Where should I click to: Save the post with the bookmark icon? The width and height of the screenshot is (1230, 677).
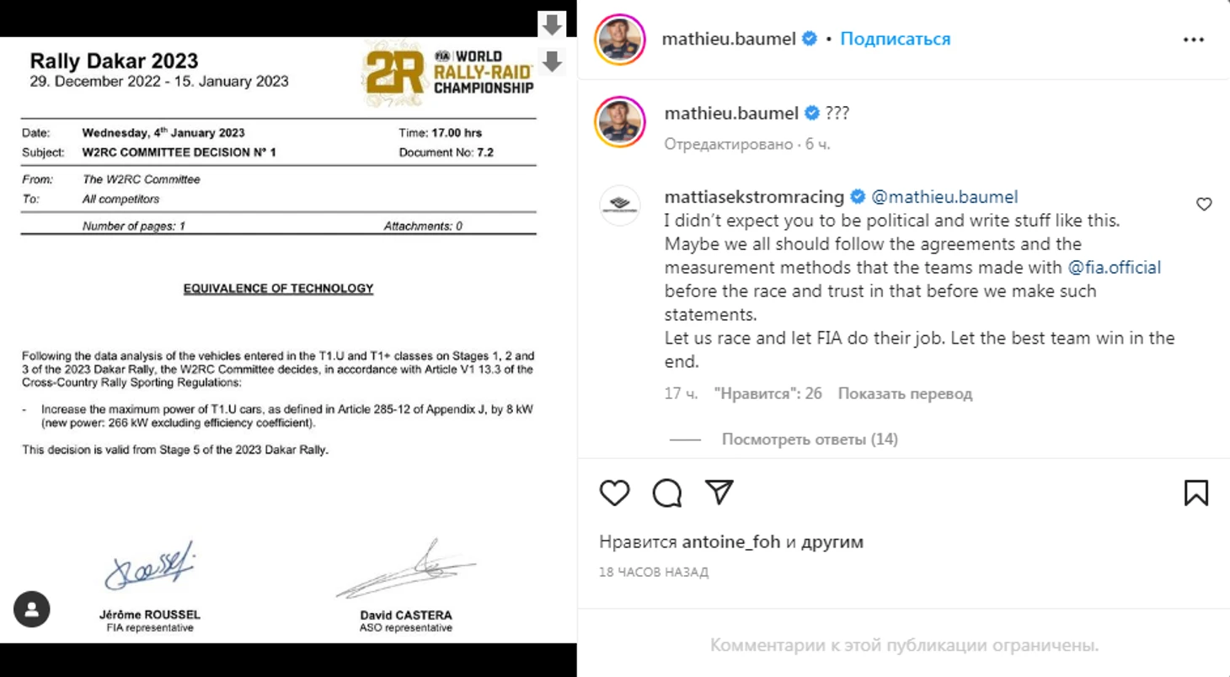1195,493
